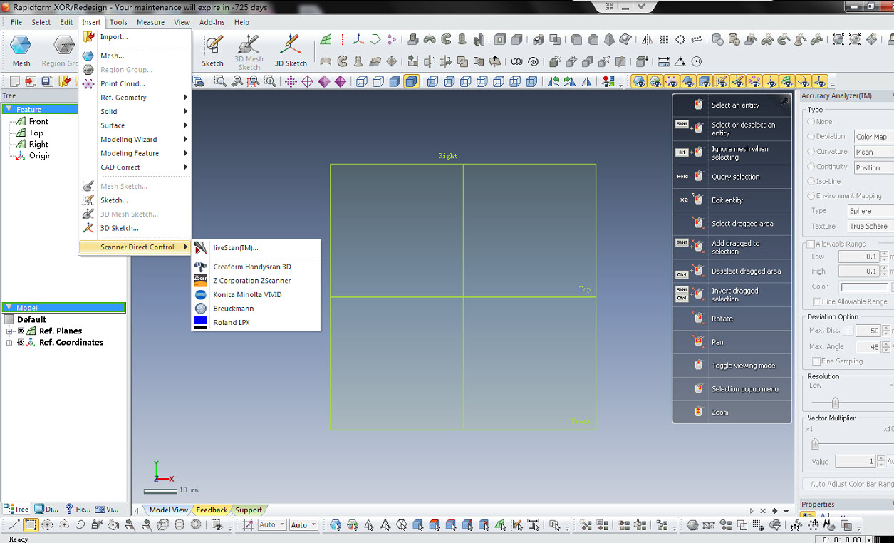
Task: Adjust the Vector Multiplier slider
Action: [x=815, y=445]
